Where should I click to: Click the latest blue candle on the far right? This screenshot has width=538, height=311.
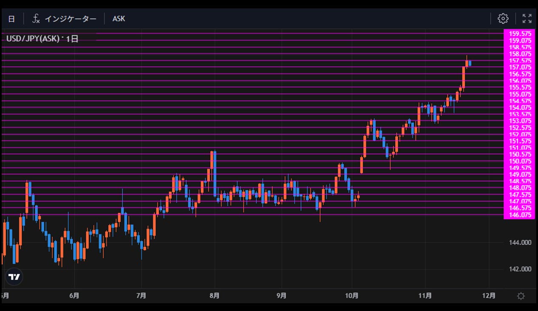click(x=470, y=63)
